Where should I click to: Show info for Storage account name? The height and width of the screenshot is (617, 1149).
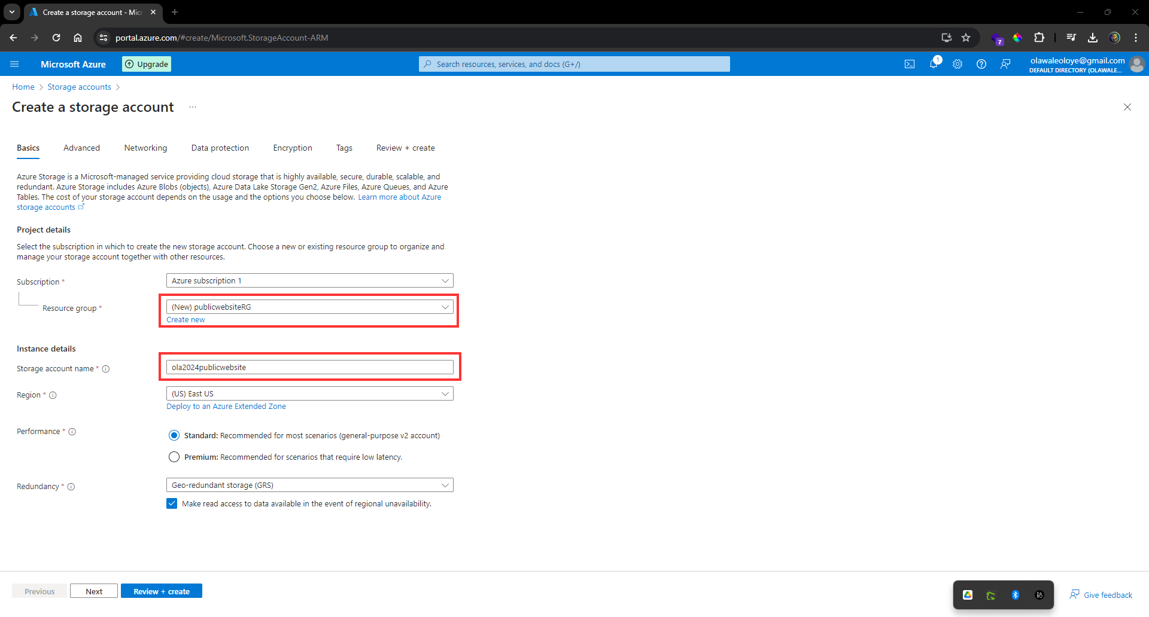click(x=106, y=369)
